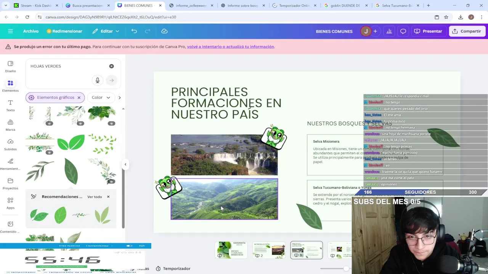Screen dimensions: 488x274
Task: Open the Diseño panel in sidebar
Action: [x=10, y=66]
